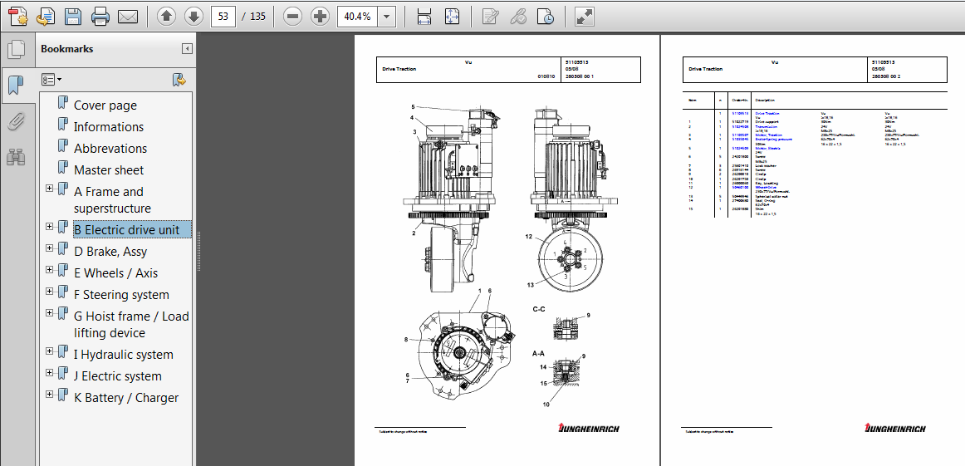Select G Hoist frame / Load lifting device bookmark
The height and width of the screenshot is (466, 965).
point(131,325)
